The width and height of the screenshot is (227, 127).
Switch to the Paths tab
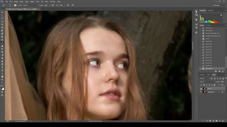pos(209,75)
